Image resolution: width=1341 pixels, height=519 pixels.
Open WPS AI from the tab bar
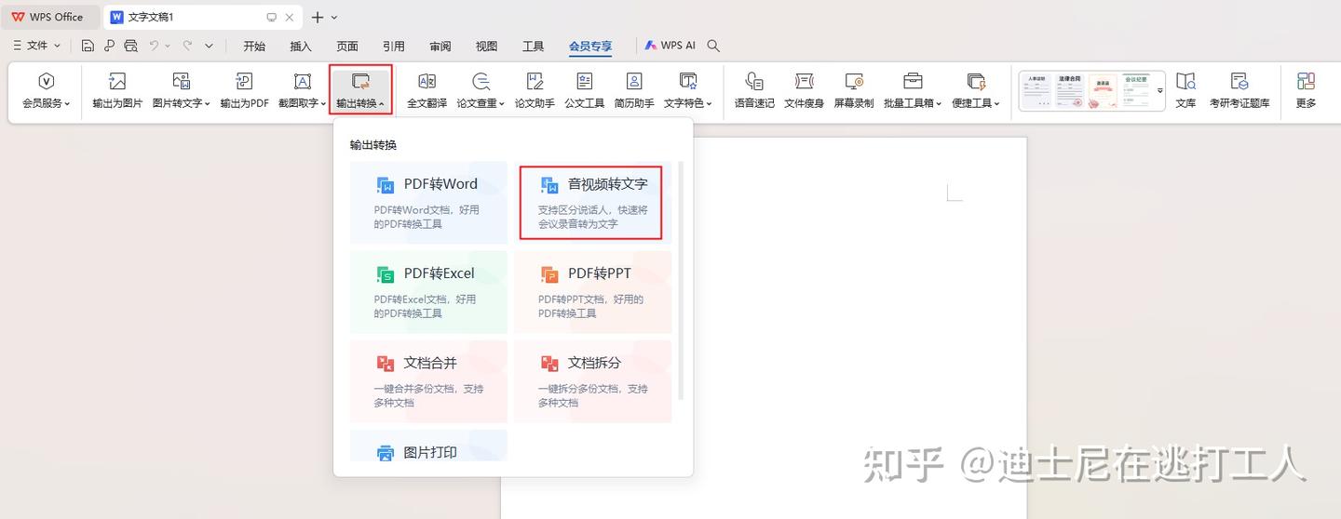coord(670,46)
